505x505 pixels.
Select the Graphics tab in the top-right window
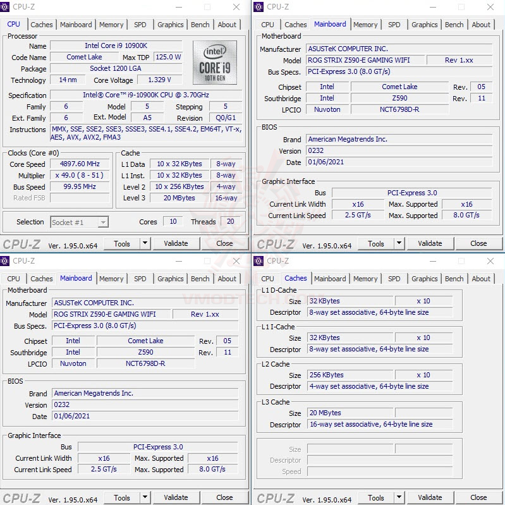click(425, 25)
